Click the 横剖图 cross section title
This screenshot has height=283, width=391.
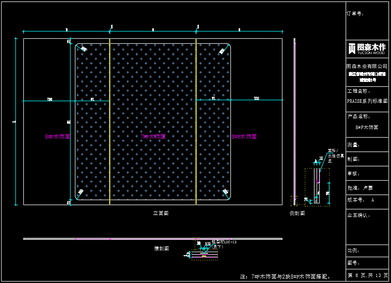coord(161,248)
